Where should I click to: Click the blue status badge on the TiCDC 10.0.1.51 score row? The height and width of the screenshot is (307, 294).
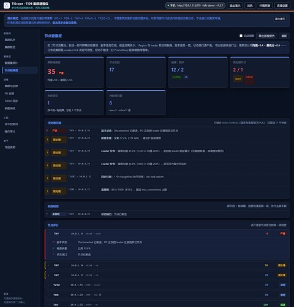(x=283, y=285)
